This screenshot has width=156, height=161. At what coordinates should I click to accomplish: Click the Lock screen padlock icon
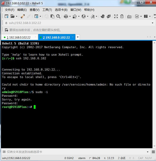point(122,16)
